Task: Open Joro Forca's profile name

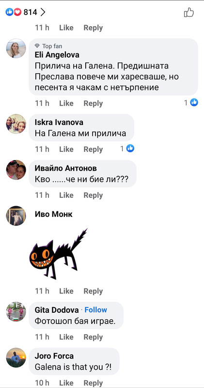Action: [x=54, y=356]
